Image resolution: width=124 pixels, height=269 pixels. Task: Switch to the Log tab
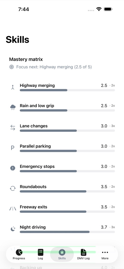[40, 254]
